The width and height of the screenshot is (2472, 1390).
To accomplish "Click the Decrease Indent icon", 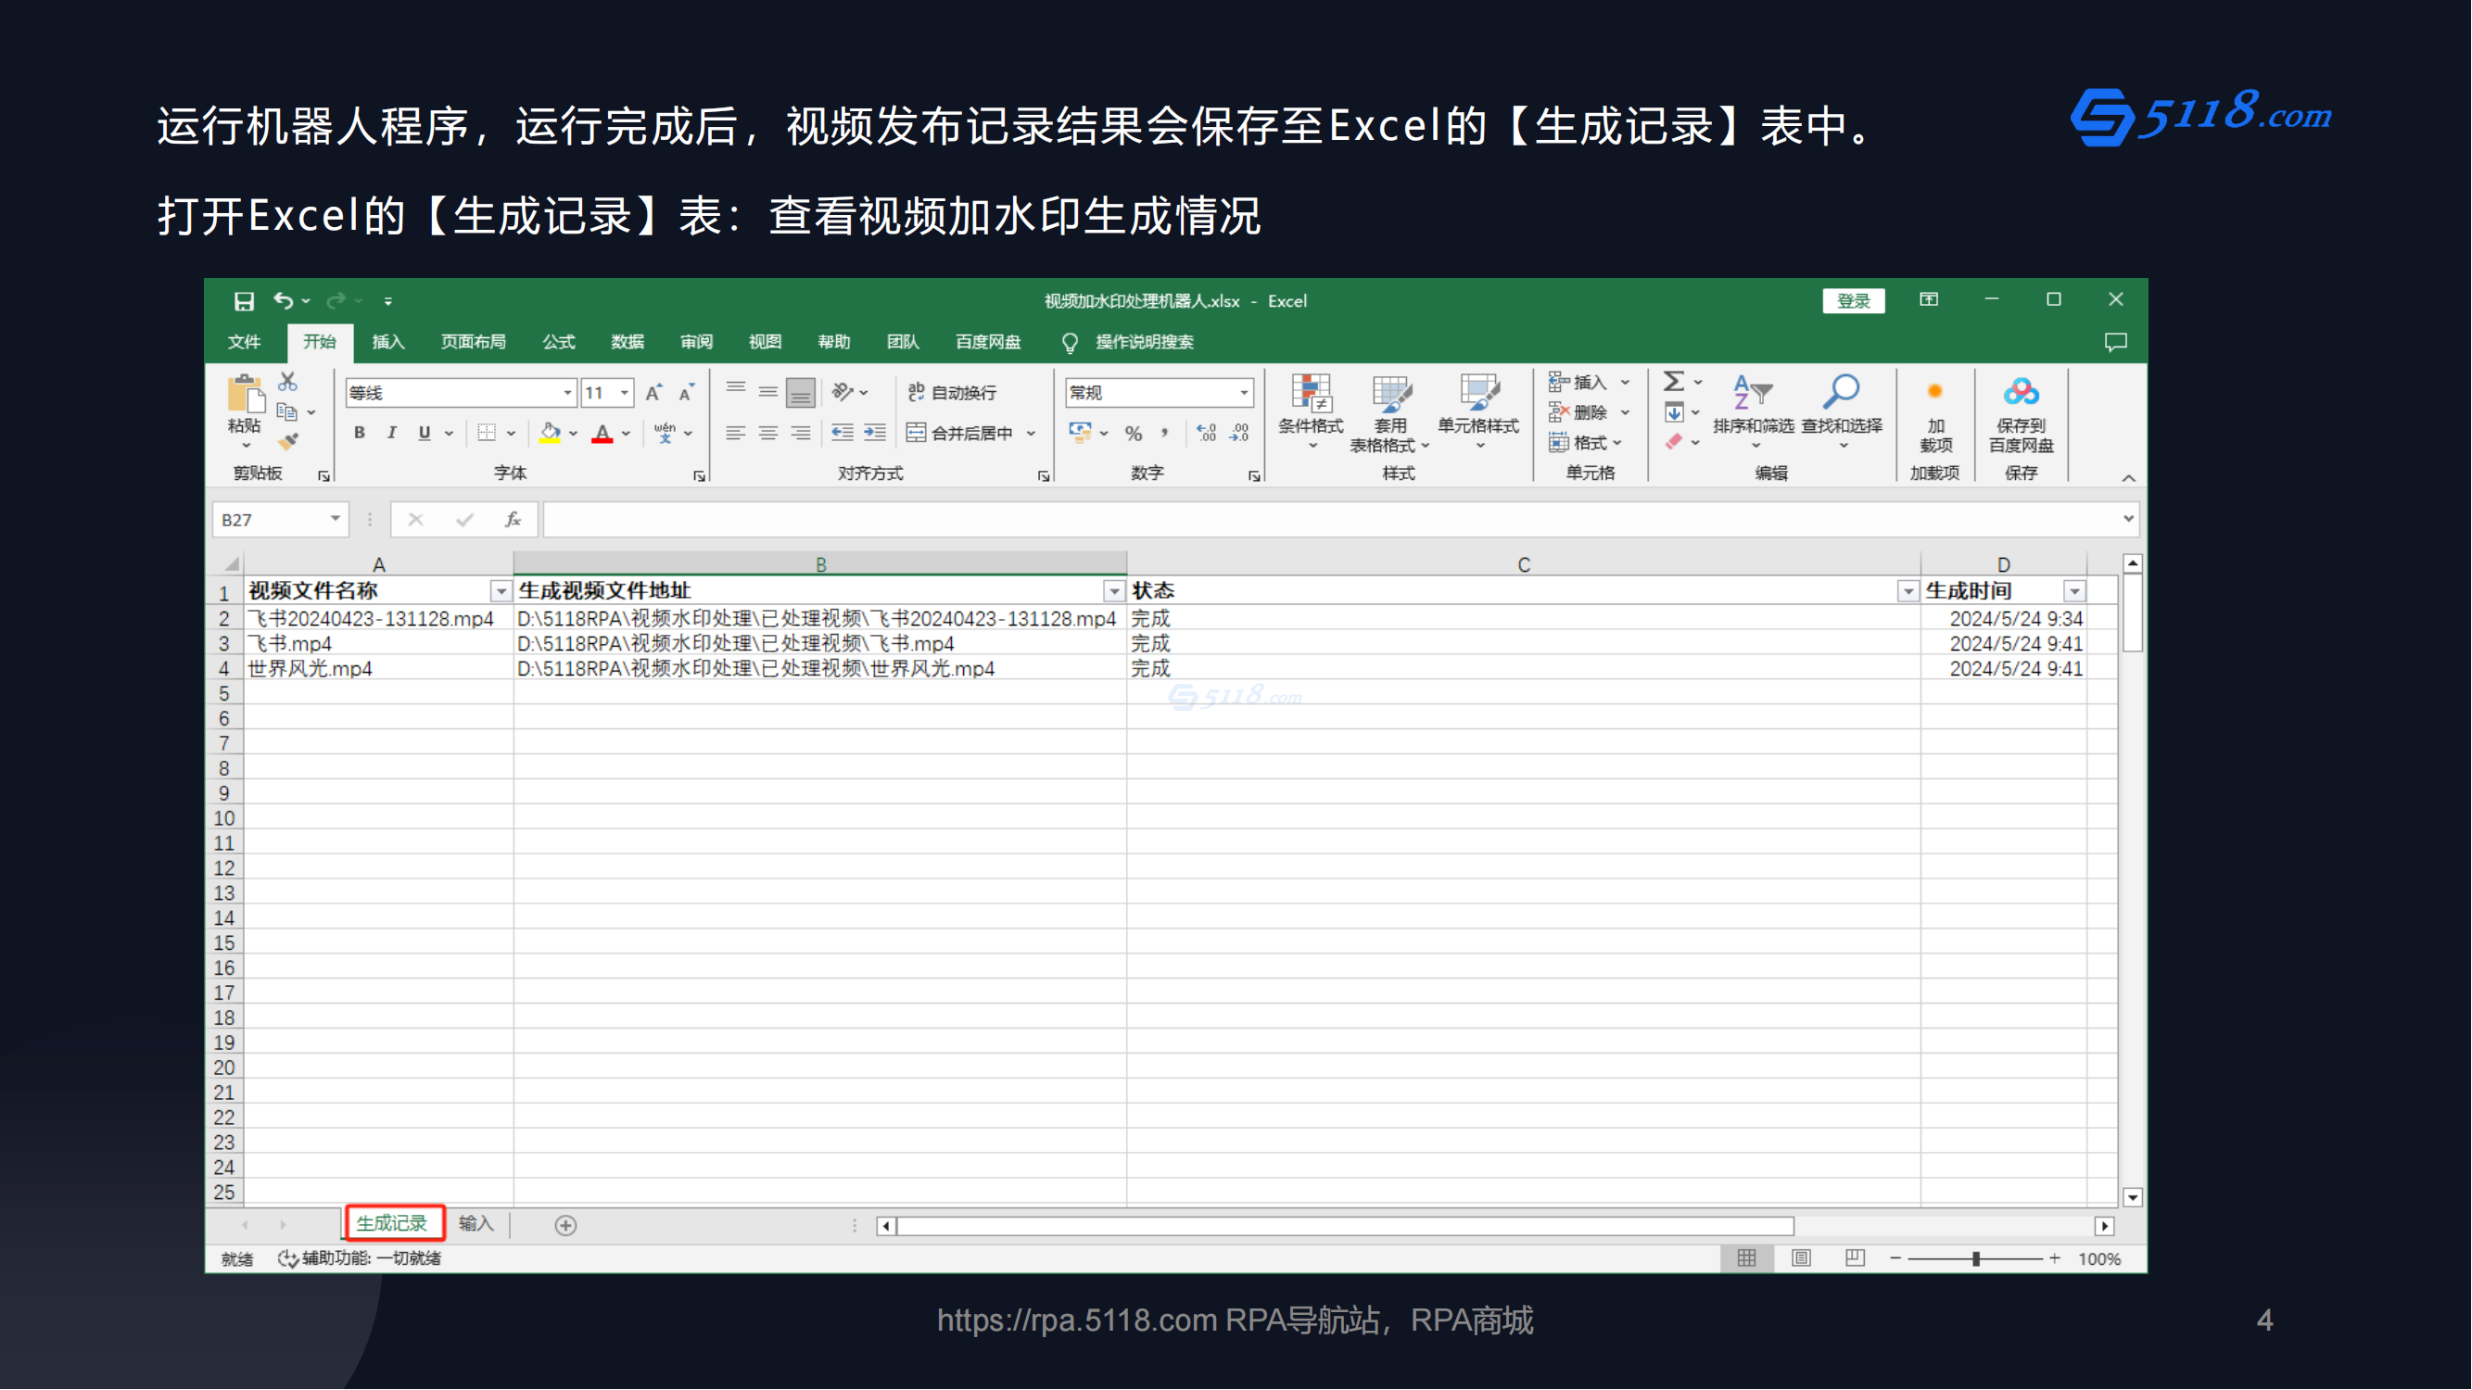I will (843, 434).
